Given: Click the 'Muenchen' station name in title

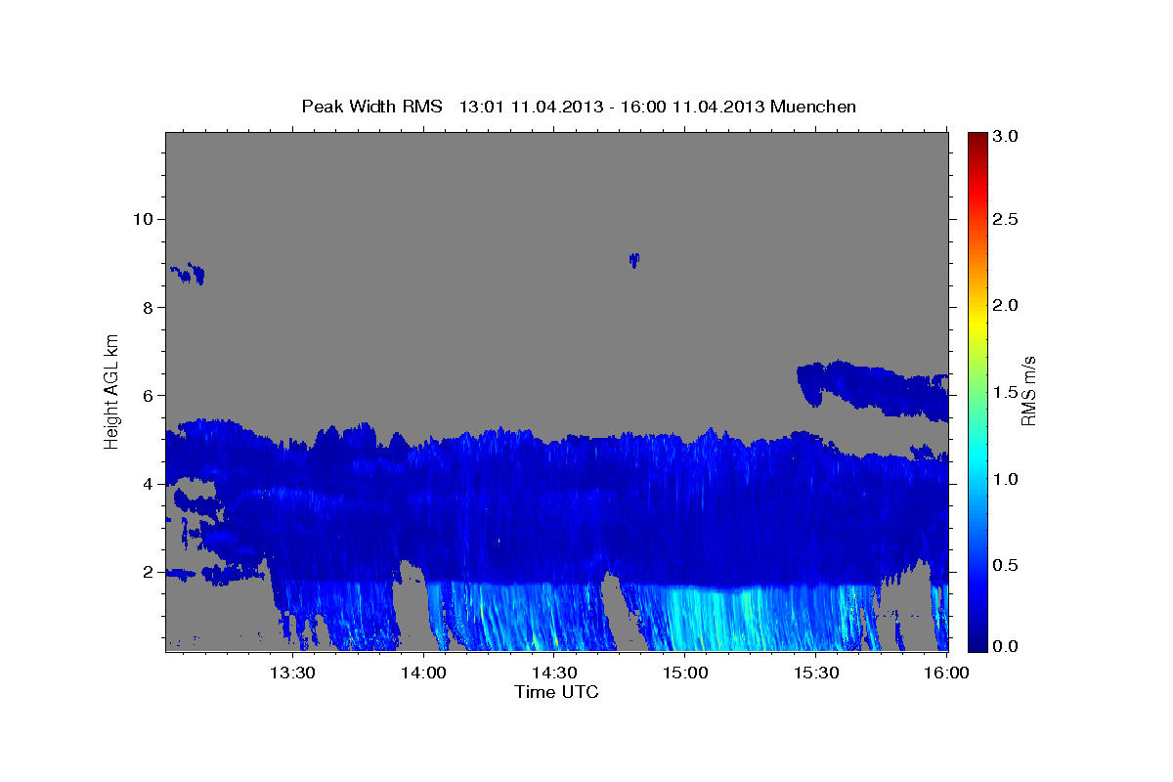Looking at the screenshot, I should [813, 106].
